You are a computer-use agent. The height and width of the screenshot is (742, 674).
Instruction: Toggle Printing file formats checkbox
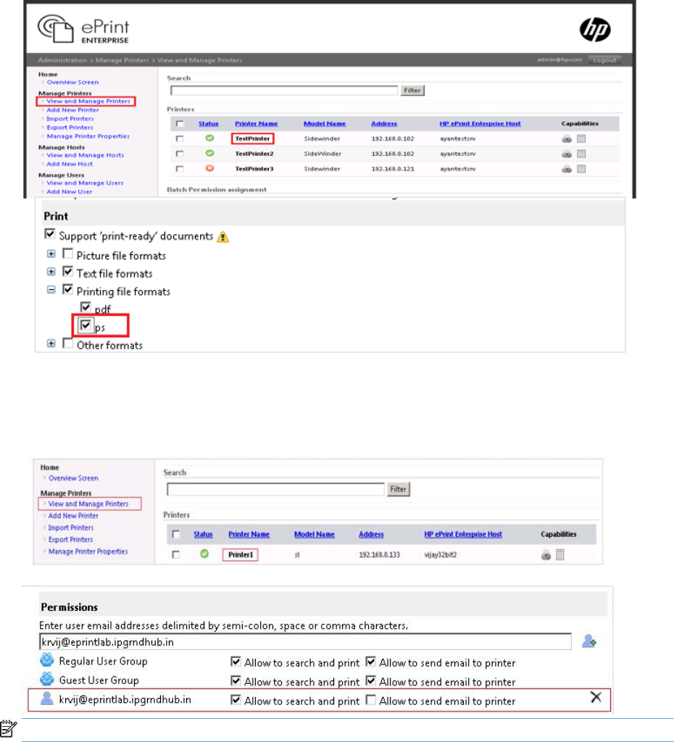(67, 289)
